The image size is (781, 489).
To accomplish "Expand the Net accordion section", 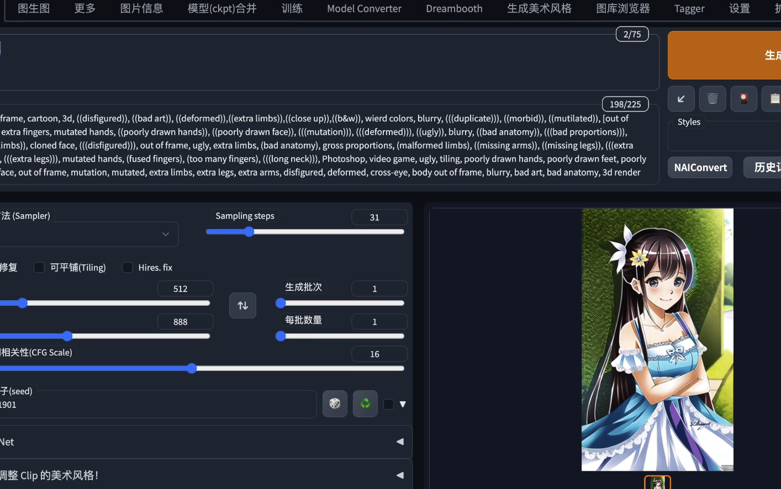I will pyautogui.click(x=205, y=442).
